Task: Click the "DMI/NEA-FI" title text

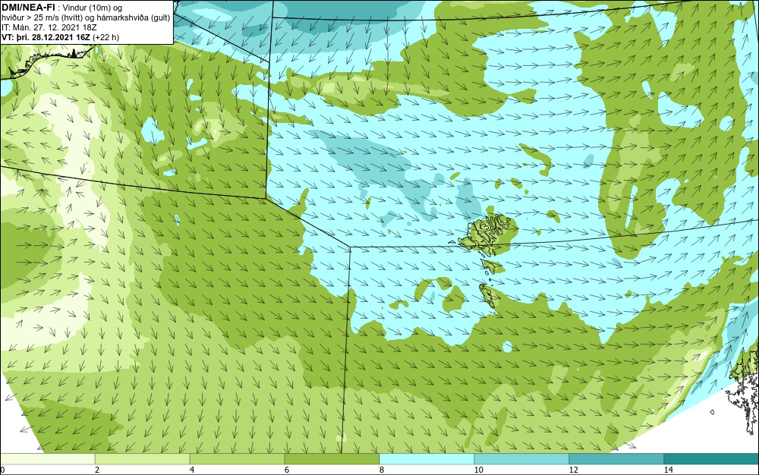Action: click(x=27, y=8)
